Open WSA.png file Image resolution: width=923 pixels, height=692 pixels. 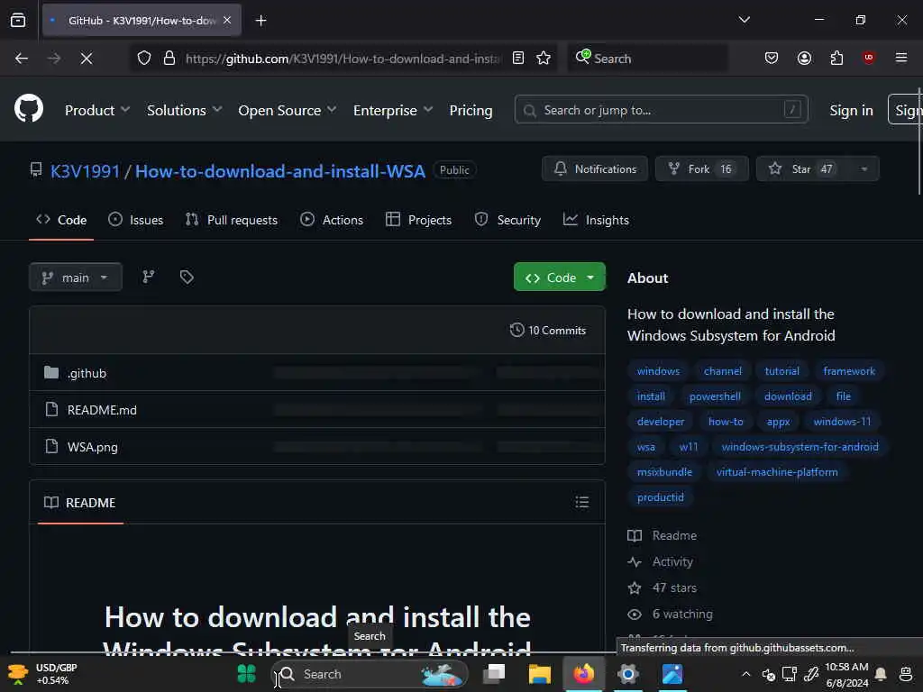93,447
